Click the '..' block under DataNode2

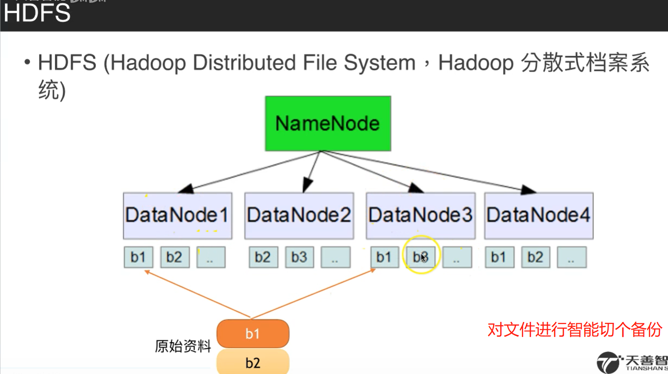pyautogui.click(x=335, y=257)
